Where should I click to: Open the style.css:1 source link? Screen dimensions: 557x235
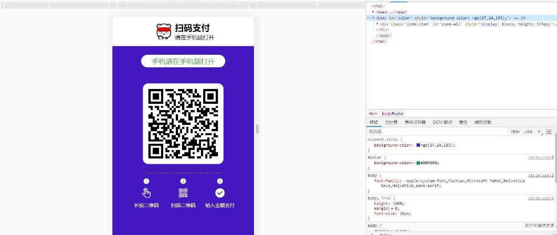tap(540, 198)
